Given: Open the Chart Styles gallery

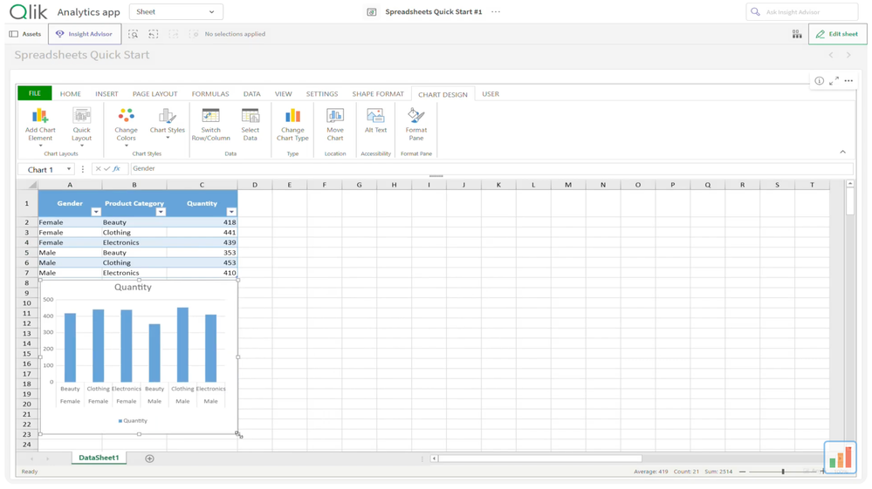Looking at the screenshot, I should [x=168, y=123].
